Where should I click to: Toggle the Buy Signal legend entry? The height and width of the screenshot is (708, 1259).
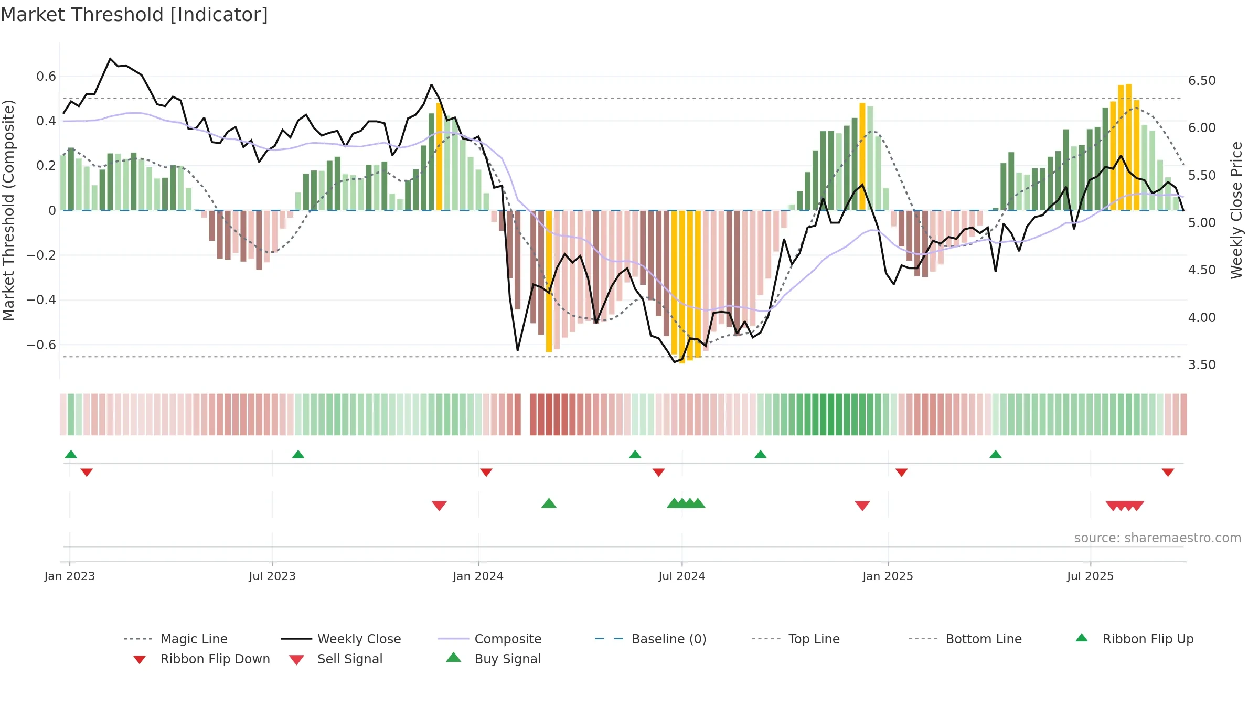[493, 659]
